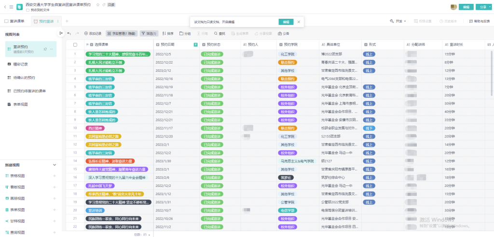Click the 电信学部 tag in row 20
The width and height of the screenshot is (494, 237).
point(288,210)
